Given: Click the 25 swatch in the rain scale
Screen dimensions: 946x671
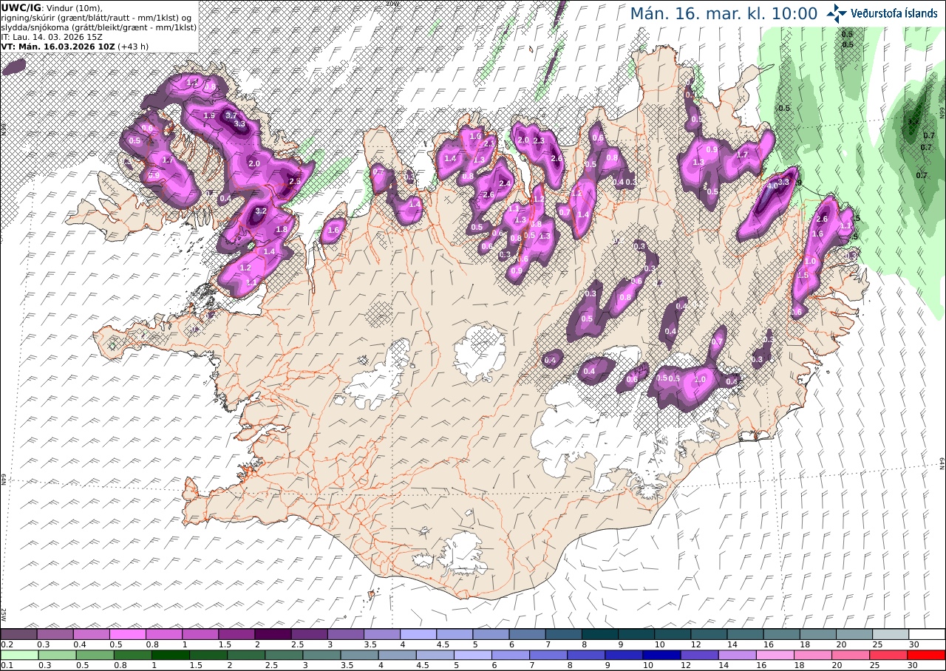Looking at the screenshot, I should [x=889, y=655].
